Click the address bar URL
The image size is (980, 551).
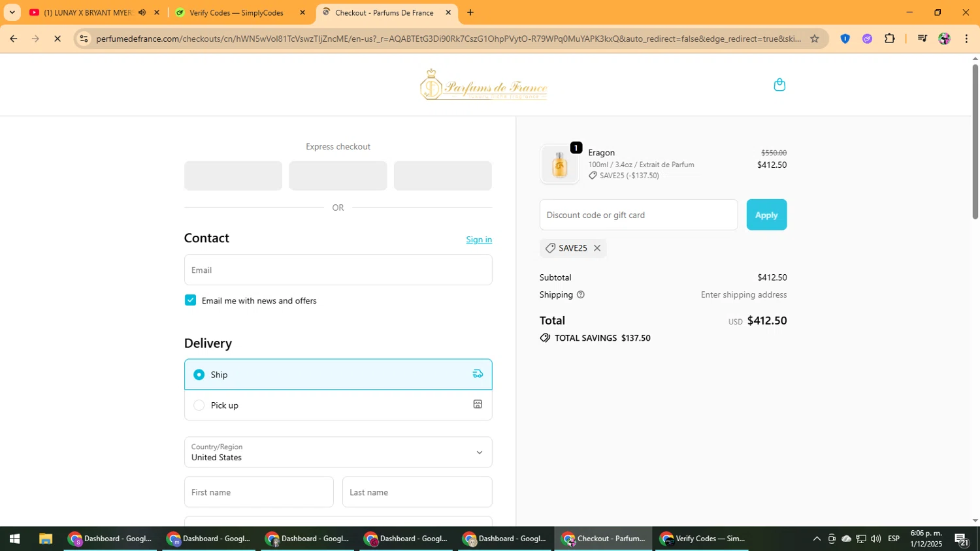448,39
